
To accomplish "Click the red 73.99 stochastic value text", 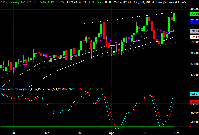I will coord(82,89).
